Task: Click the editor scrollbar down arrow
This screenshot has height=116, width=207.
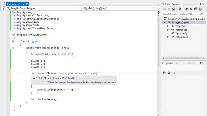Action: [x=158, y=115]
